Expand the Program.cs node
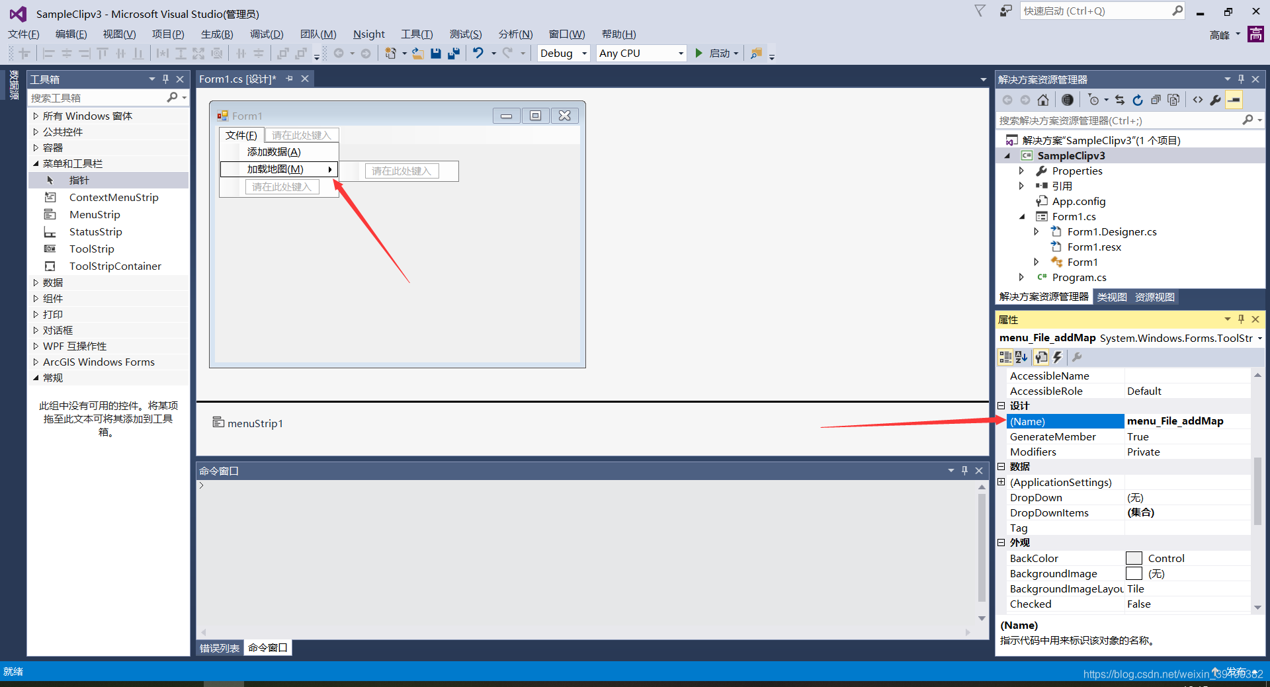This screenshot has width=1270, height=687. 1021,277
